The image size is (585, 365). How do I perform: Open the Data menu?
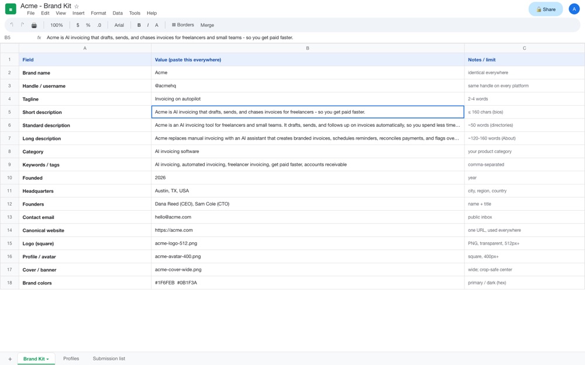tap(118, 13)
